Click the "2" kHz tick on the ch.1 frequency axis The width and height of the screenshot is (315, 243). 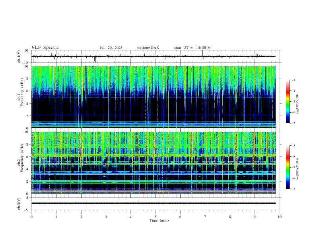click(x=28, y=116)
